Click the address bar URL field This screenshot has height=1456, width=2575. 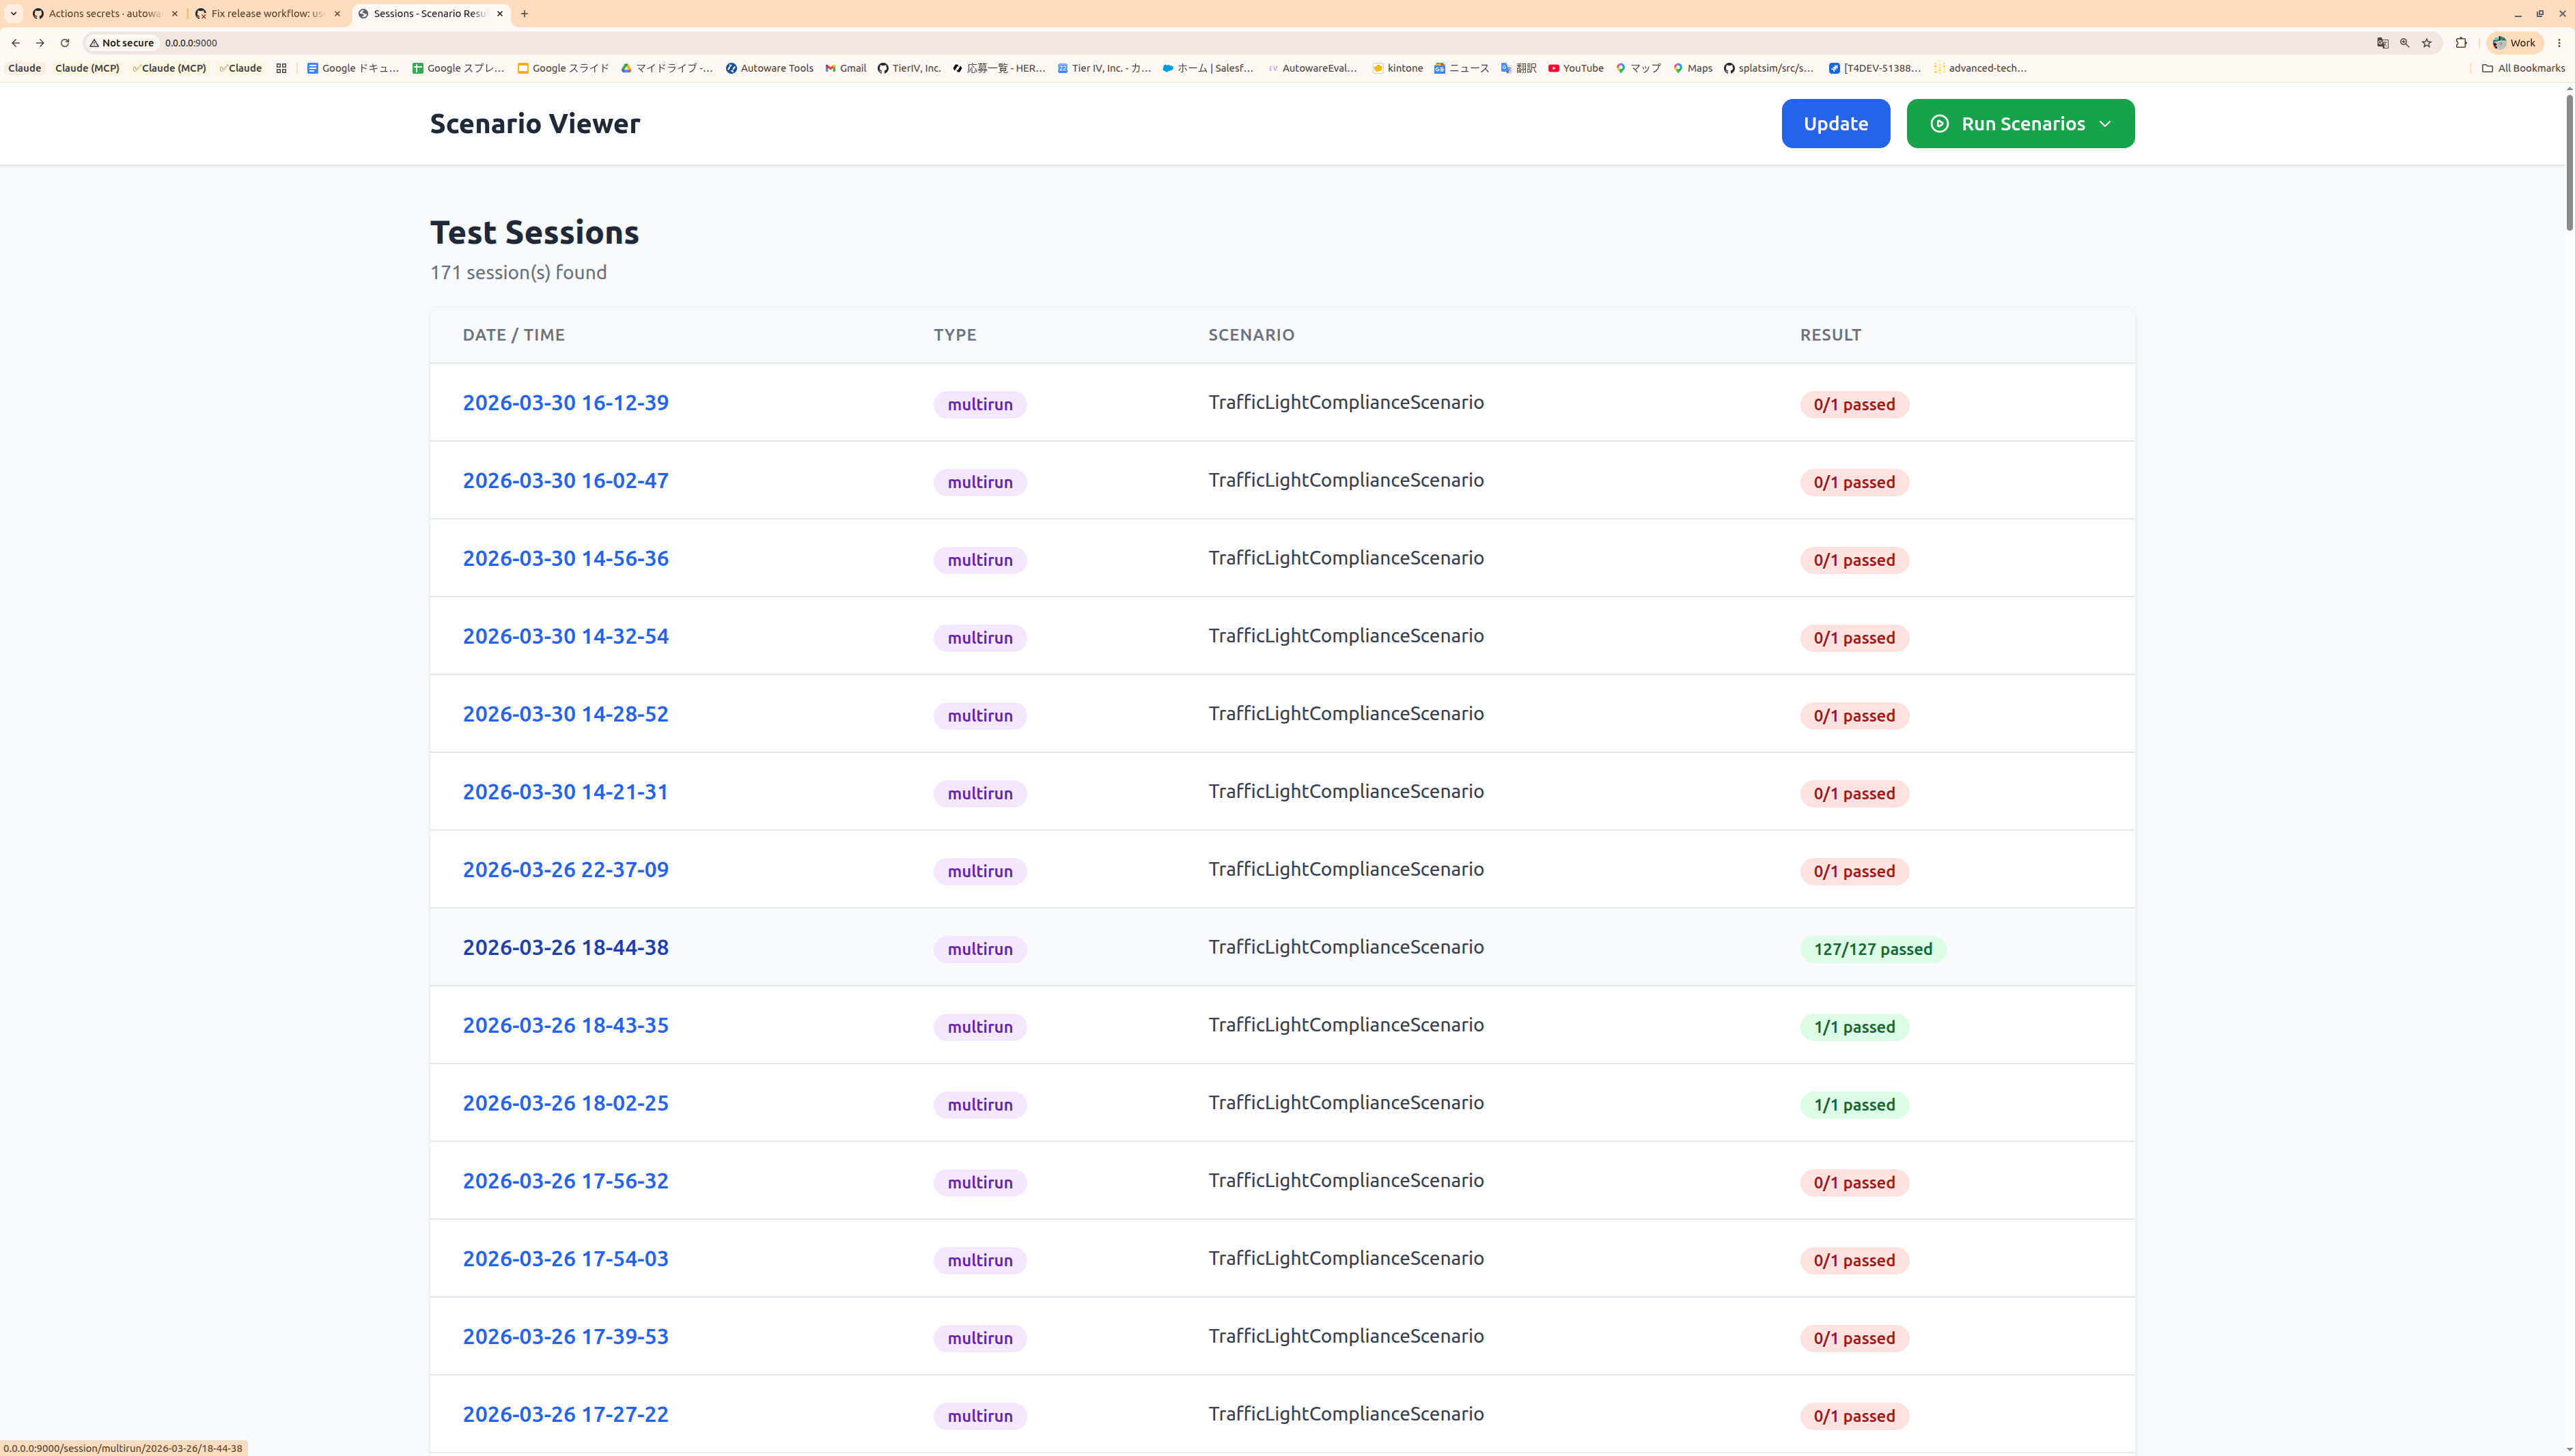click(1201, 43)
